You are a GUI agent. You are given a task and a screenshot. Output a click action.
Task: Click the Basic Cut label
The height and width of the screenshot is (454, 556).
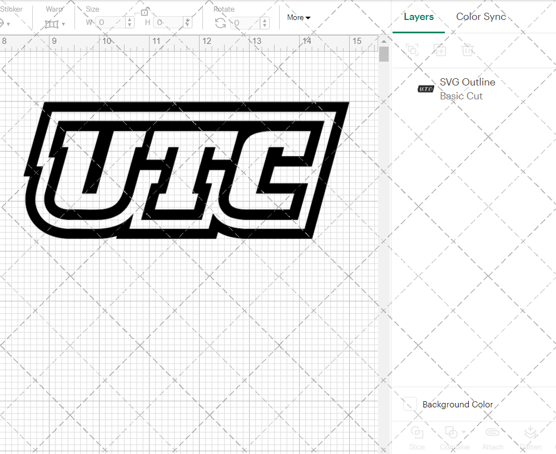pos(461,96)
